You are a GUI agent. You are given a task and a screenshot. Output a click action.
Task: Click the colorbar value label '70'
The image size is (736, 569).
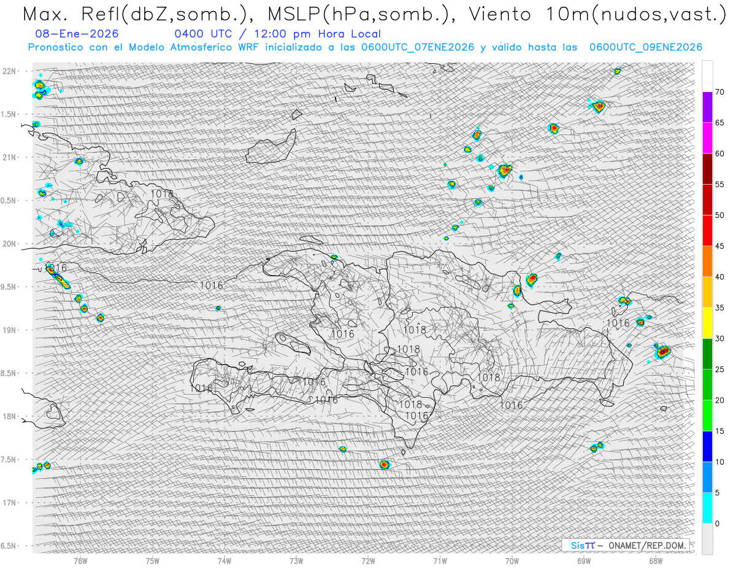tap(719, 92)
